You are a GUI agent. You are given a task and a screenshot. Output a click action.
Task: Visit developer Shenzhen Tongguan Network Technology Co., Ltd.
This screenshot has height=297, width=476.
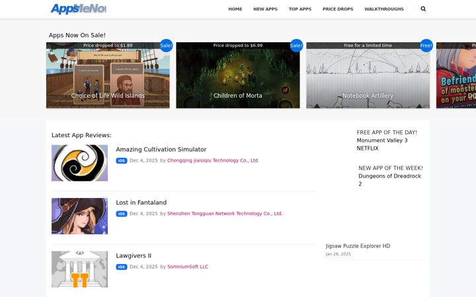(x=225, y=213)
